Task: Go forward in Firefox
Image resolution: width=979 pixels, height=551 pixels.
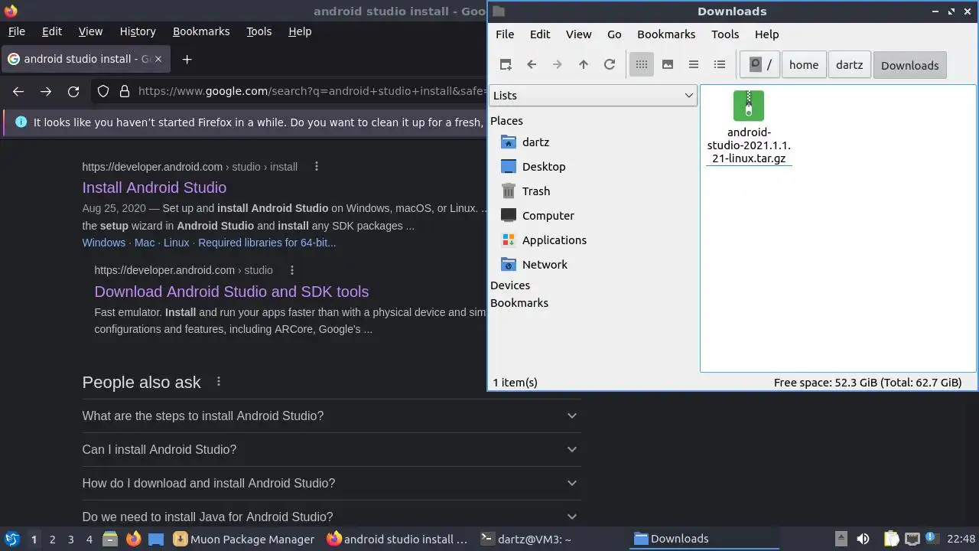Action: pos(46,92)
